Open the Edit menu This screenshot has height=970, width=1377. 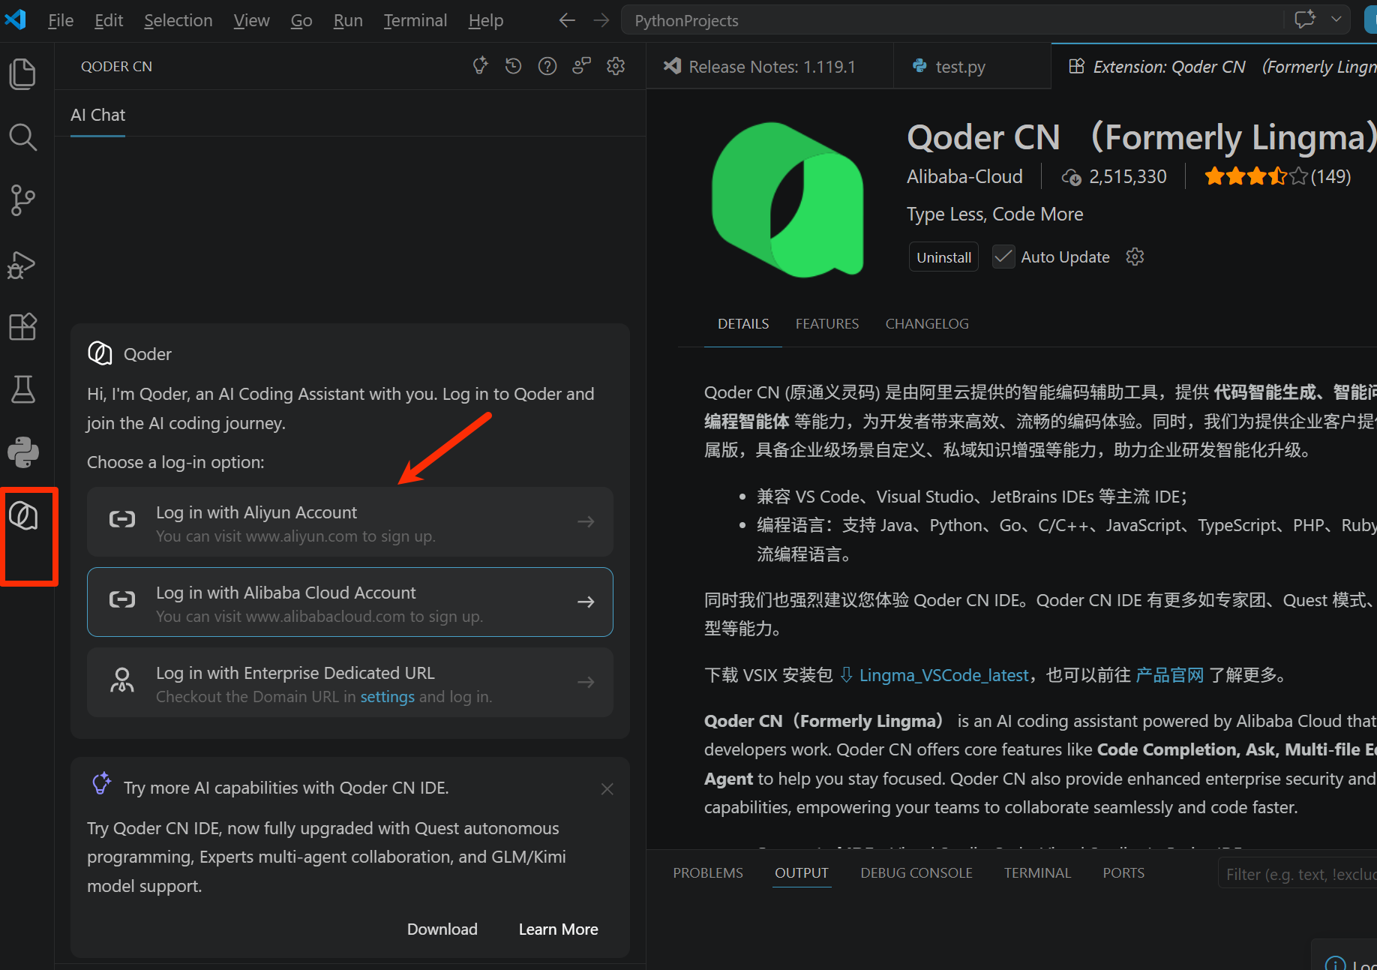[x=109, y=20]
